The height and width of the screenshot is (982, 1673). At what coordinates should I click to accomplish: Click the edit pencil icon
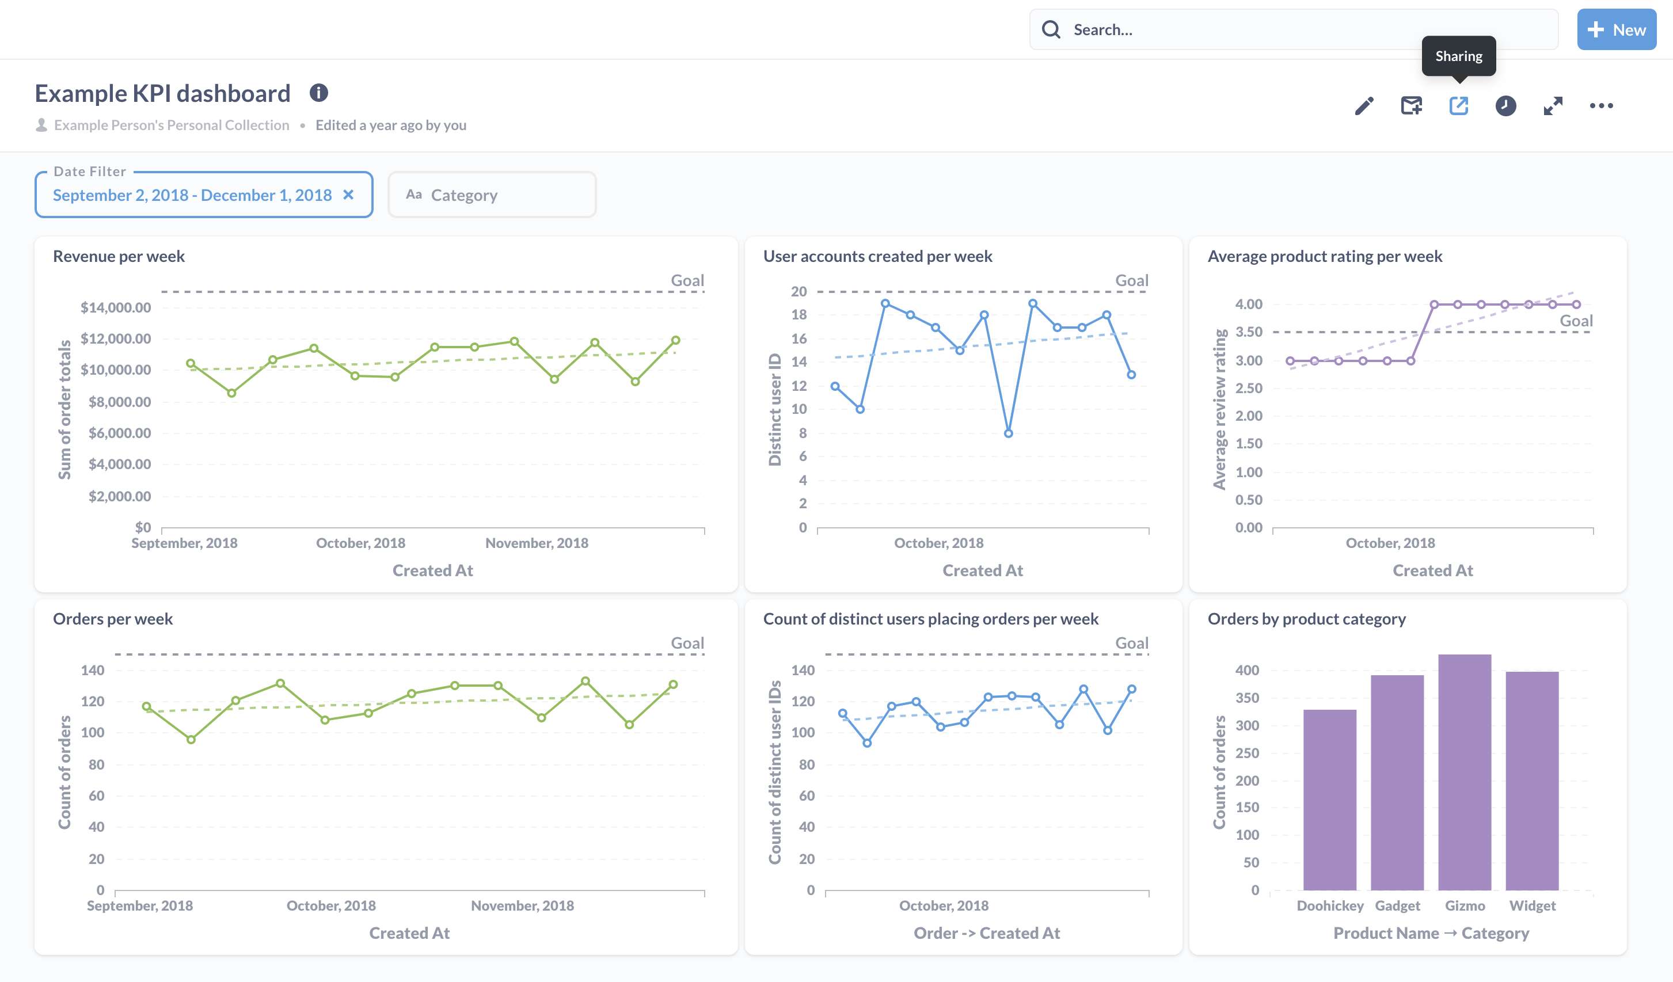pos(1364,105)
